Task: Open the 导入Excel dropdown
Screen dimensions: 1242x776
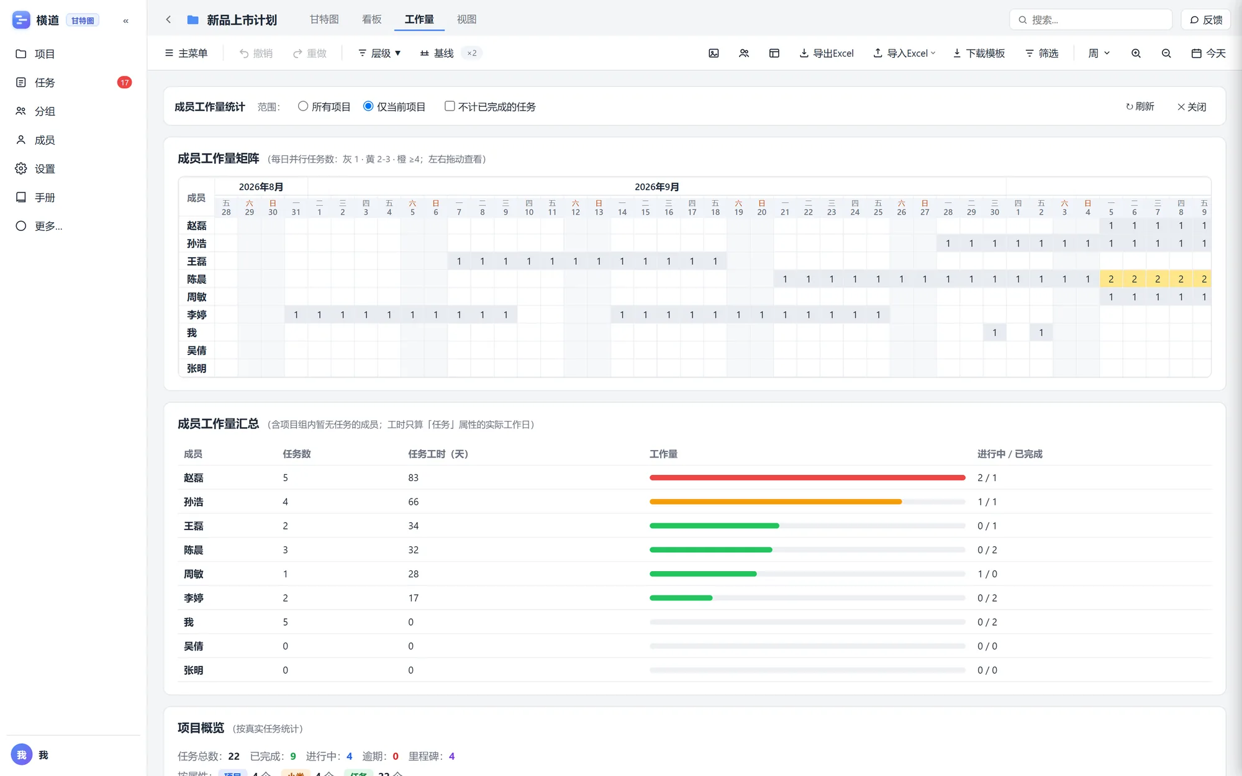Action: tap(904, 53)
